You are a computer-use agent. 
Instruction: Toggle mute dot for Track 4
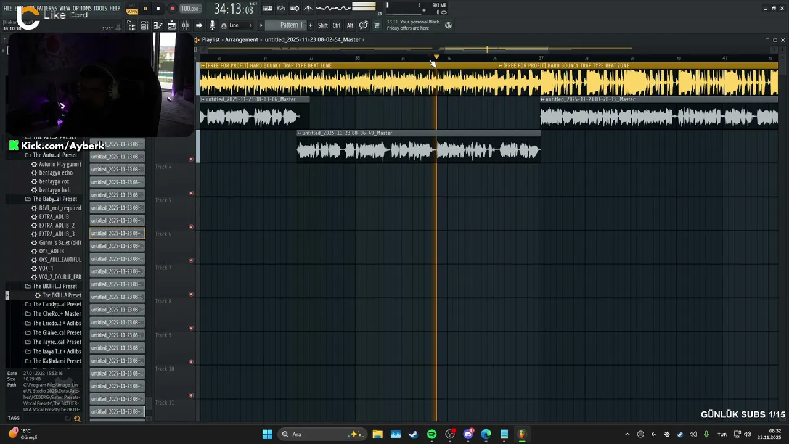coord(191,159)
